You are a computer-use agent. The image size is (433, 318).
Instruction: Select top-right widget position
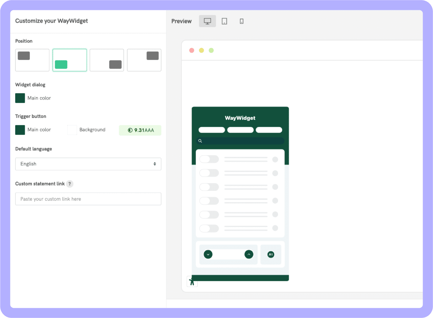pyautogui.click(x=144, y=60)
